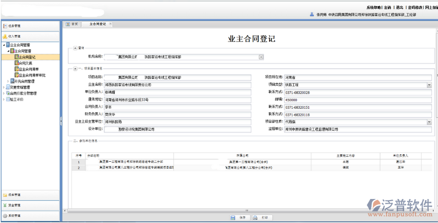This screenshot has height=223, width=438.
Task: Click the 保存 save icon button
Action: [234, 218]
